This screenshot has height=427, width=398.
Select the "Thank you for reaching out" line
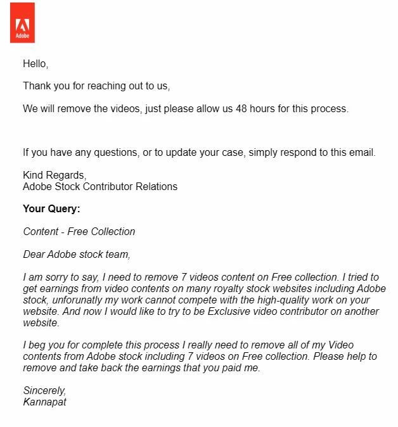click(96, 86)
